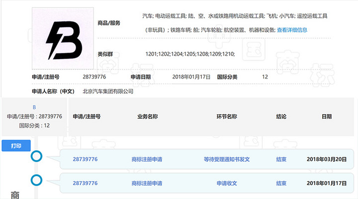
Task: Click the 申请/注册号 table column header
Action: pos(87,117)
